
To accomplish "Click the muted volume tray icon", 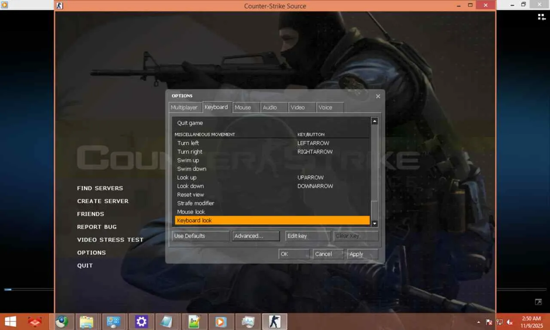I will [x=510, y=322].
